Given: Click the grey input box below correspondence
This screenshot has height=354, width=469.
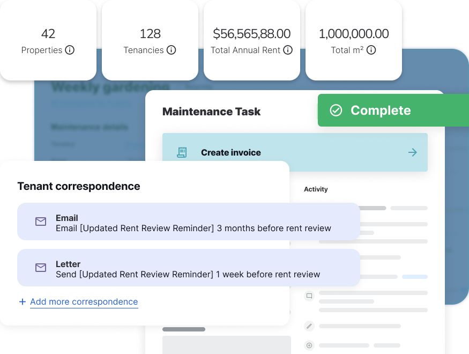Looking at the screenshot, I should [x=226, y=345].
